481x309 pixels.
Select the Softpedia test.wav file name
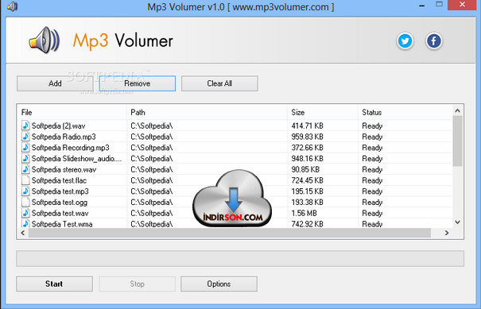(x=60, y=214)
